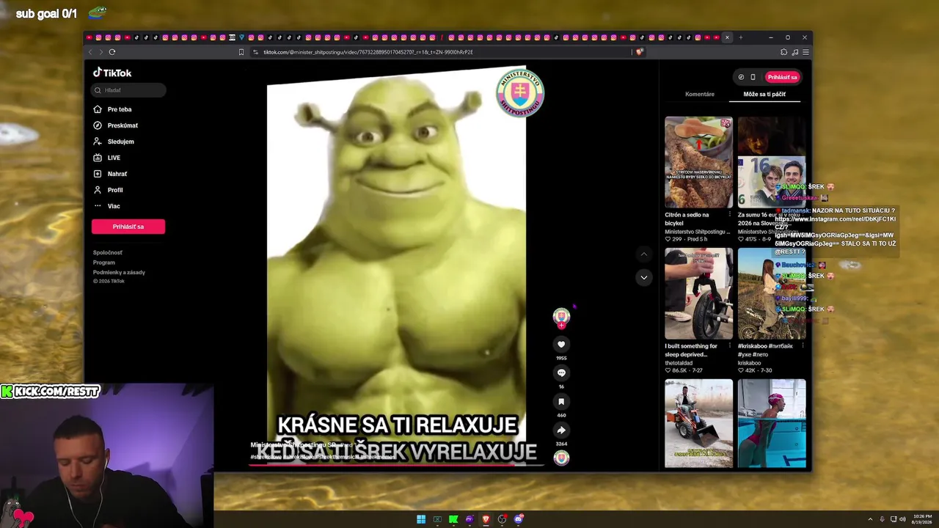
Task: Click the tiktok.com address bar URL
Action: click(368, 52)
